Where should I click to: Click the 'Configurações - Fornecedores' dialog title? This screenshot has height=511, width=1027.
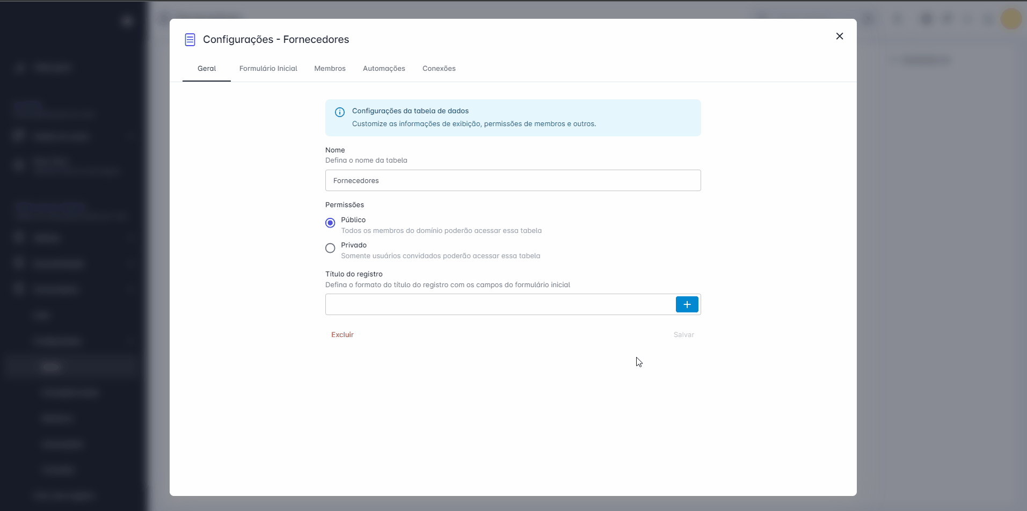point(276,40)
